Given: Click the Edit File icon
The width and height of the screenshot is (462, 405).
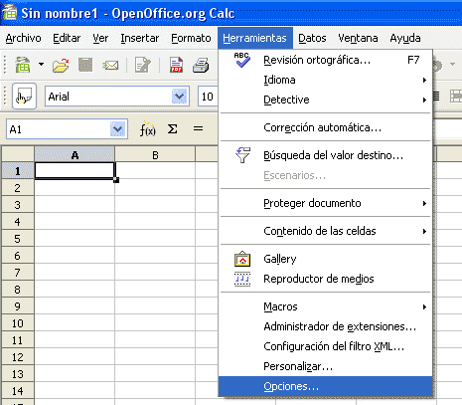Looking at the screenshot, I should pyautogui.click(x=143, y=65).
